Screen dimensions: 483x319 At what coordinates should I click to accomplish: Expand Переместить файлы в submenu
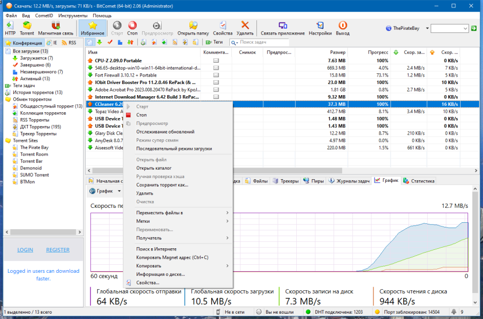point(183,213)
